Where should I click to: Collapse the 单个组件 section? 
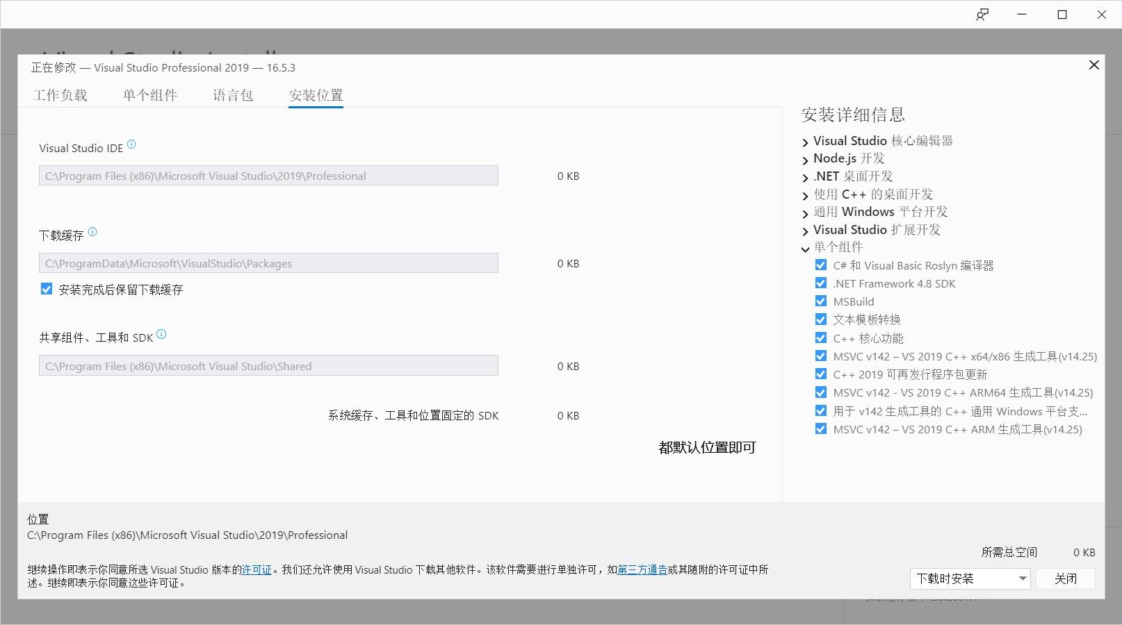pyautogui.click(x=805, y=249)
